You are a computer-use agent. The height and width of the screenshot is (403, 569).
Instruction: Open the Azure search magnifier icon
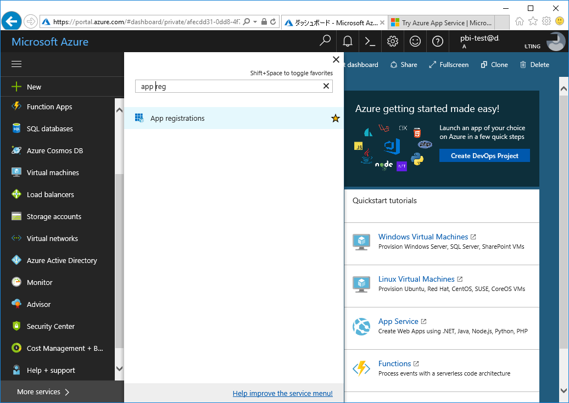(325, 41)
